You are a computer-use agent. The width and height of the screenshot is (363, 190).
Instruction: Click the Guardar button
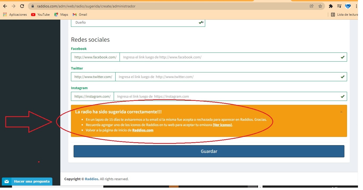tap(209, 151)
